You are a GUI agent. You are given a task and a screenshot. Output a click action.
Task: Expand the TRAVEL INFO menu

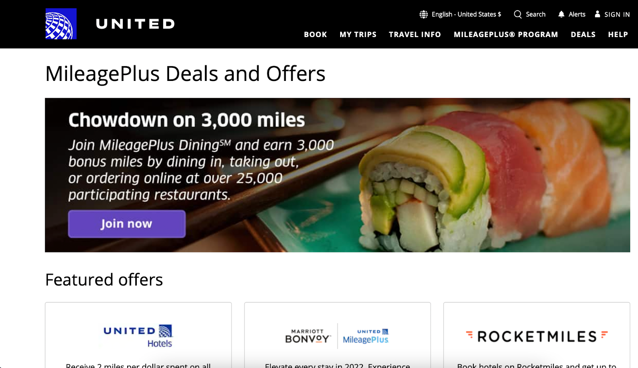(415, 35)
